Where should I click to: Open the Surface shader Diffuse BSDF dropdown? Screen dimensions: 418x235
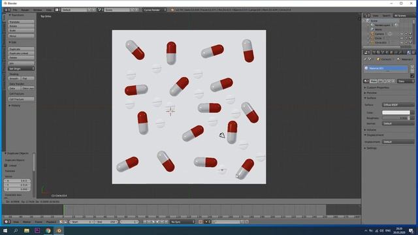pos(398,104)
